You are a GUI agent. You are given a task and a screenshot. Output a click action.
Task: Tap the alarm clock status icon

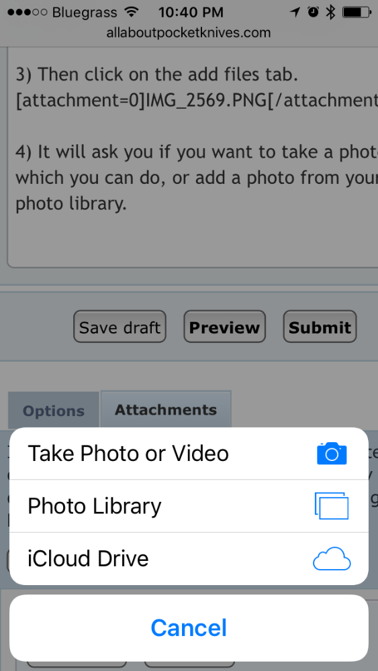tap(314, 12)
